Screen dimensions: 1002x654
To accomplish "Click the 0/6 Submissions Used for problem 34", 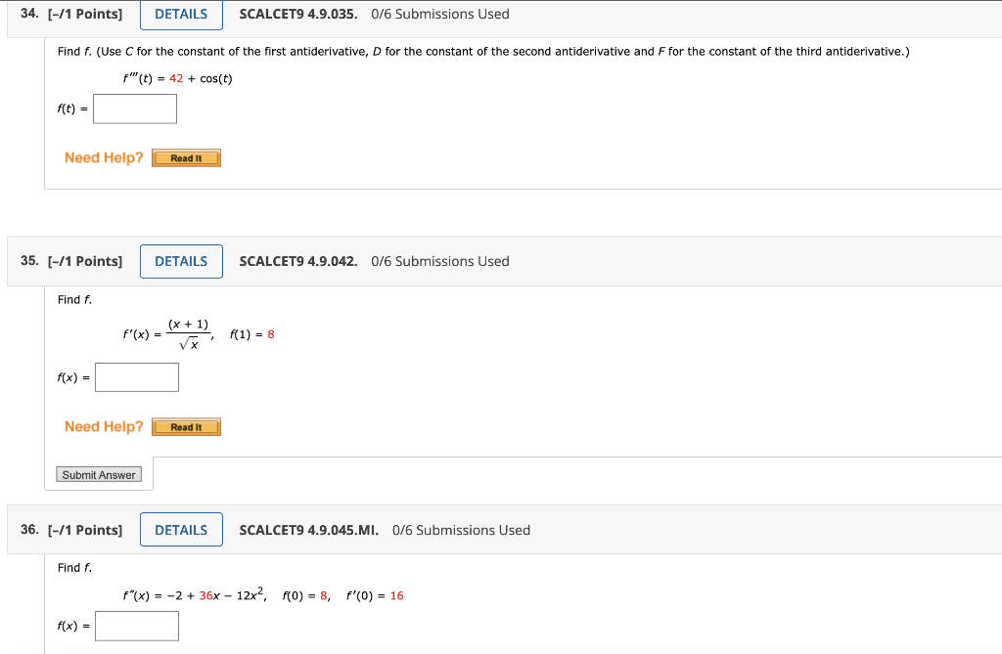I will (437, 14).
